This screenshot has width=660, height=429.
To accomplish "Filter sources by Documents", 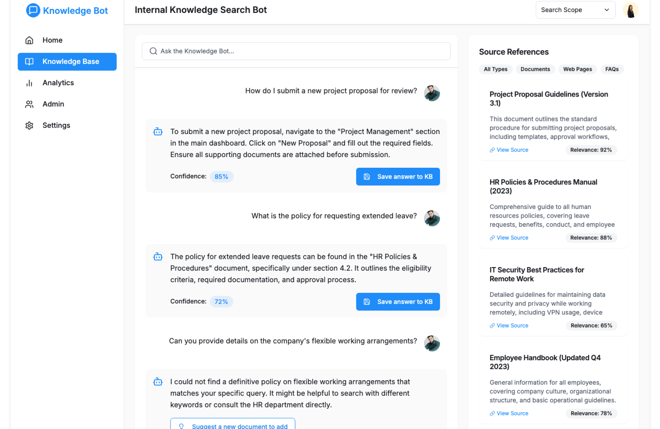I will (535, 69).
